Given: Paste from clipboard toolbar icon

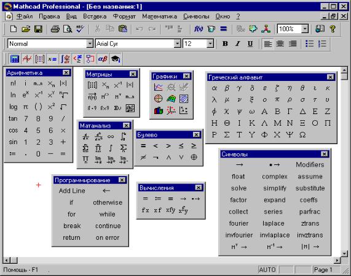Looking at the screenshot, I should click(x=123, y=29).
